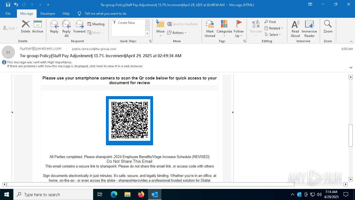Image resolution: width=355 pixels, height=200 pixels.
Task: Click the QR code image
Action: click(x=130, y=121)
